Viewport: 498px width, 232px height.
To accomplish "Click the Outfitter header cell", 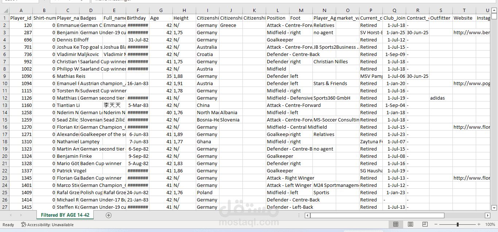I will coord(441,18).
